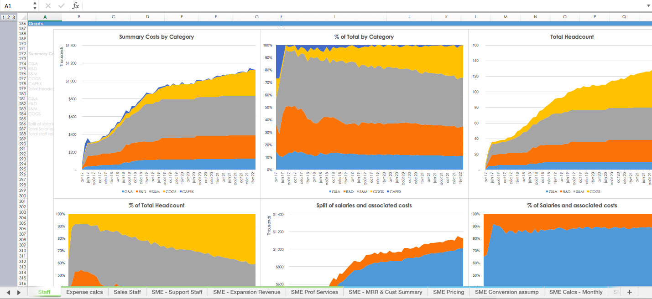Select the Graphs section header cell
Screen dimensions: 652x299
click(x=45, y=23)
